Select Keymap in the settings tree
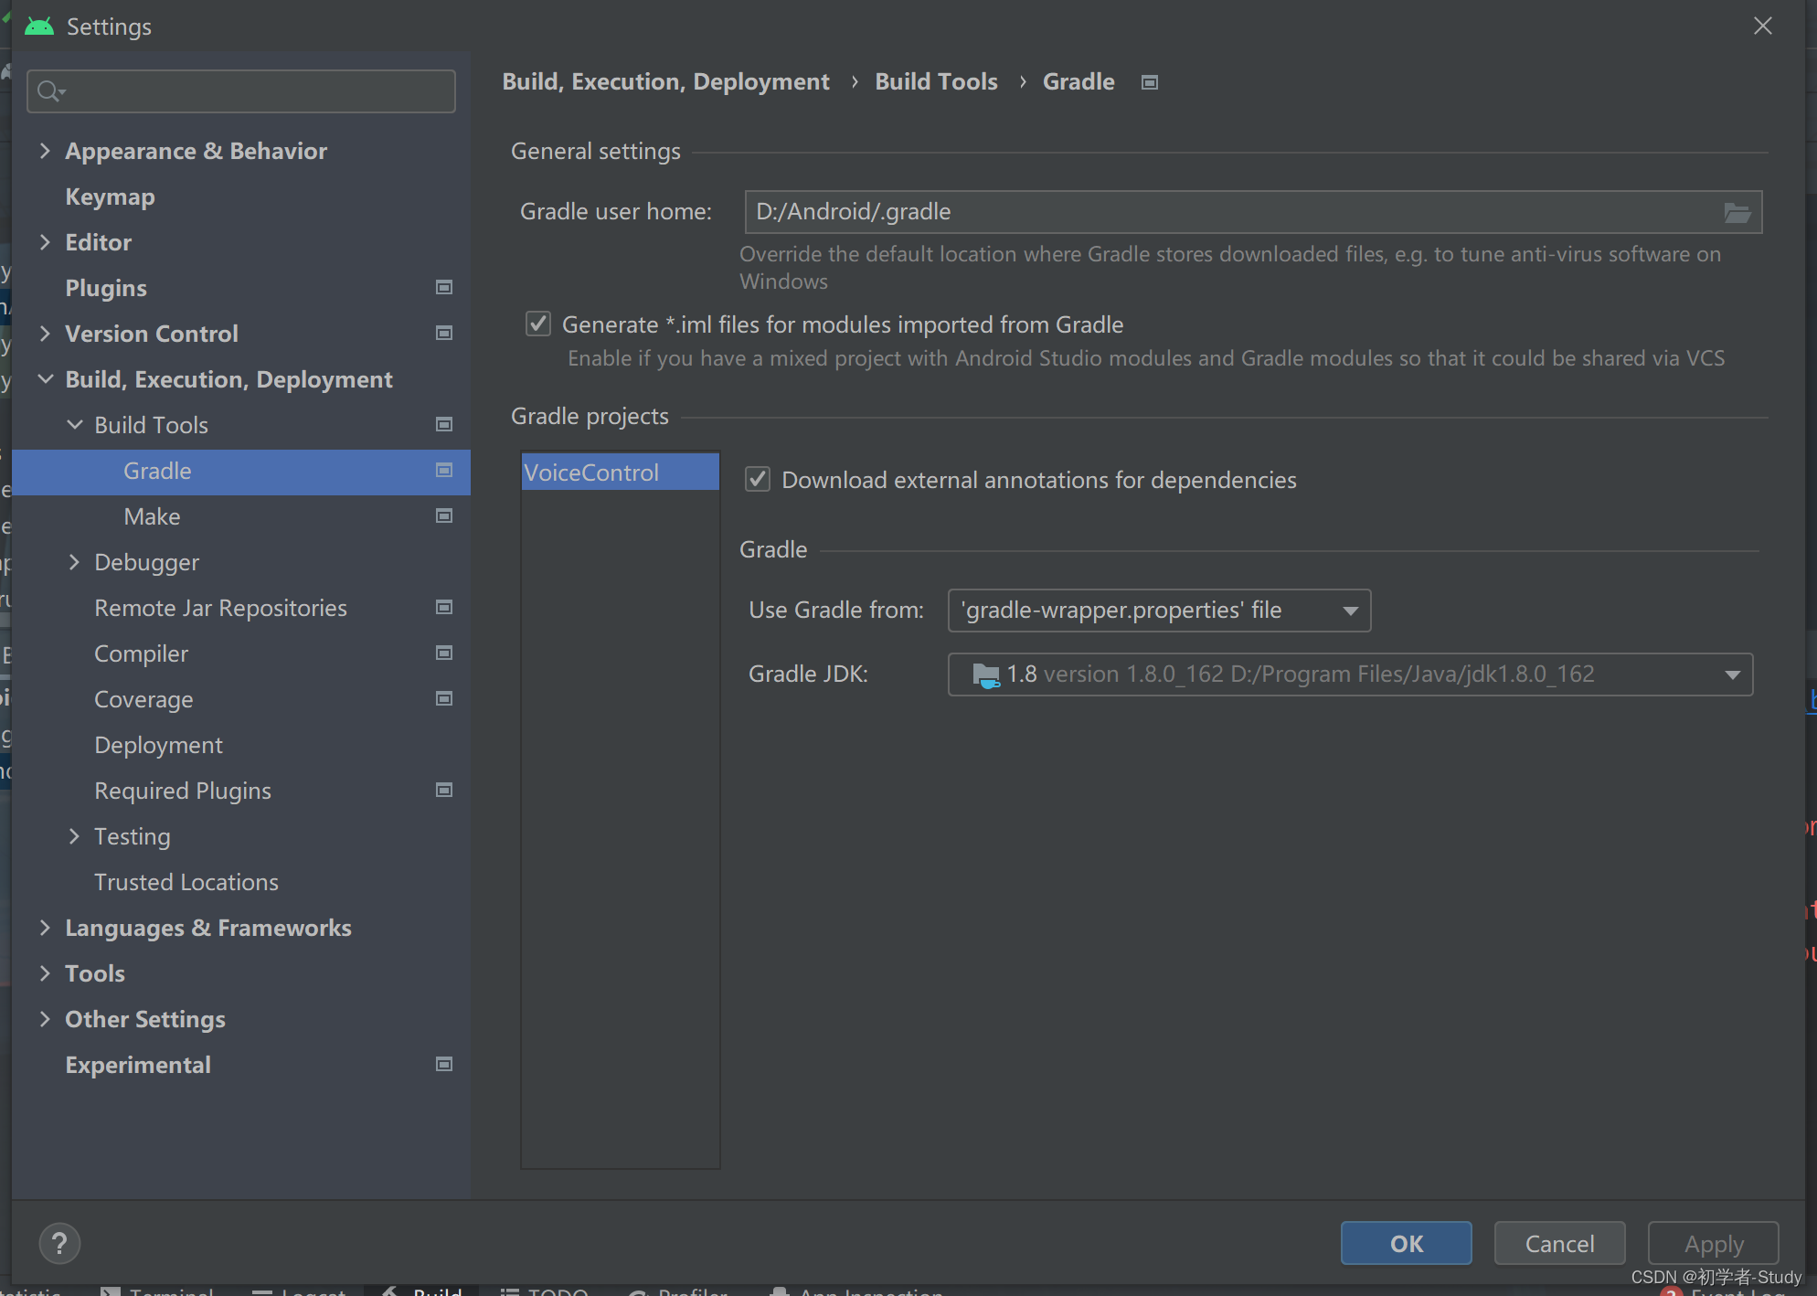Image resolution: width=1817 pixels, height=1296 pixels. pos(110,197)
